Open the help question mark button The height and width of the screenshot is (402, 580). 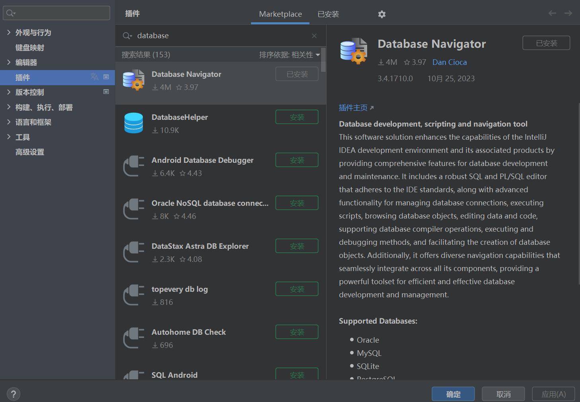[14, 394]
